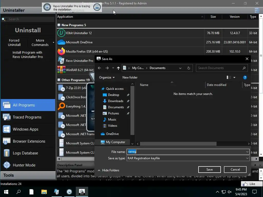Viewport: 263px width, 197px height.
Task: Select Downloads in navigation tree
Action: click(x=116, y=101)
